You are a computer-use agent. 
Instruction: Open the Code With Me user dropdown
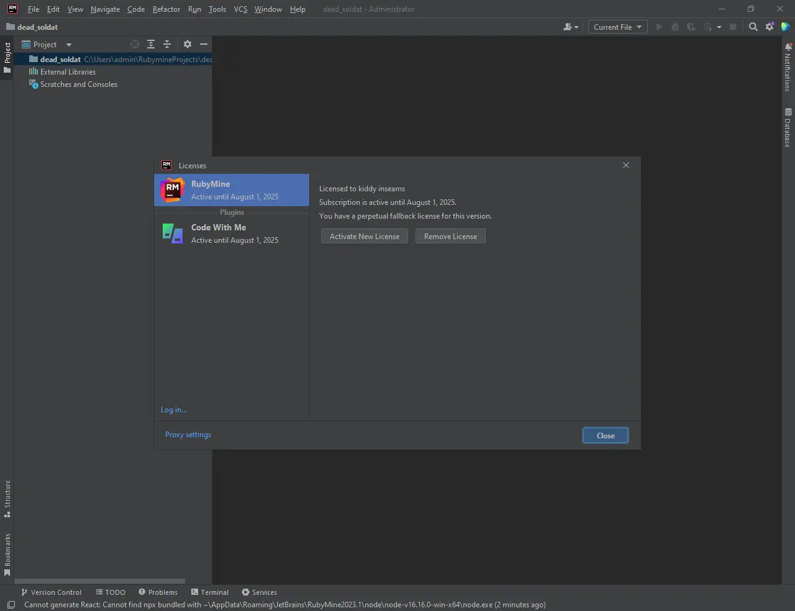click(x=571, y=27)
